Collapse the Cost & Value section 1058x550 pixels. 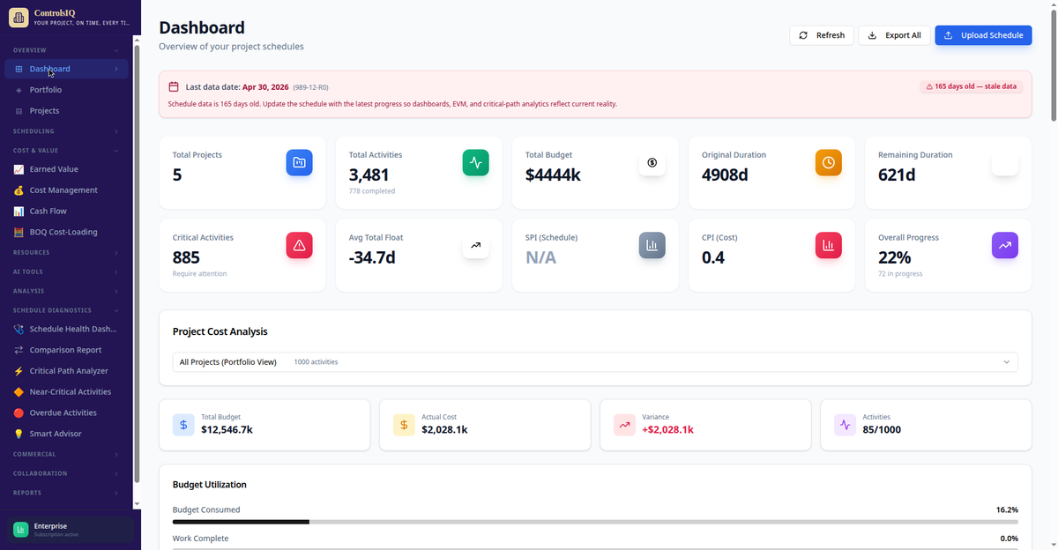tap(66, 151)
